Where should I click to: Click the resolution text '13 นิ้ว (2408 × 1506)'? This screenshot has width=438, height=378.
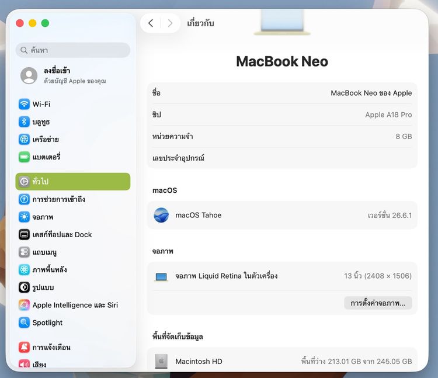pyautogui.click(x=378, y=276)
